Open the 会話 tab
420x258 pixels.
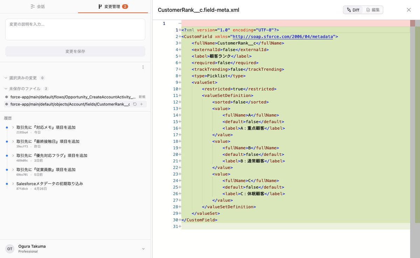coord(37,7)
